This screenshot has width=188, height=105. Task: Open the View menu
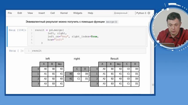click(30, 13)
